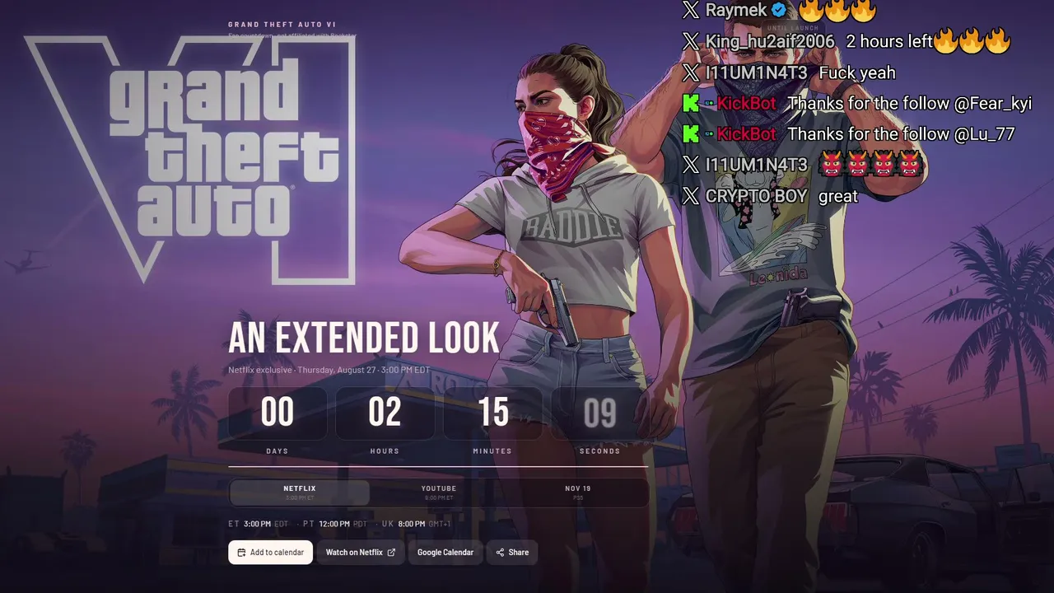
Task: Select the Netflix 3:00 PM ET tab
Action: (300, 493)
